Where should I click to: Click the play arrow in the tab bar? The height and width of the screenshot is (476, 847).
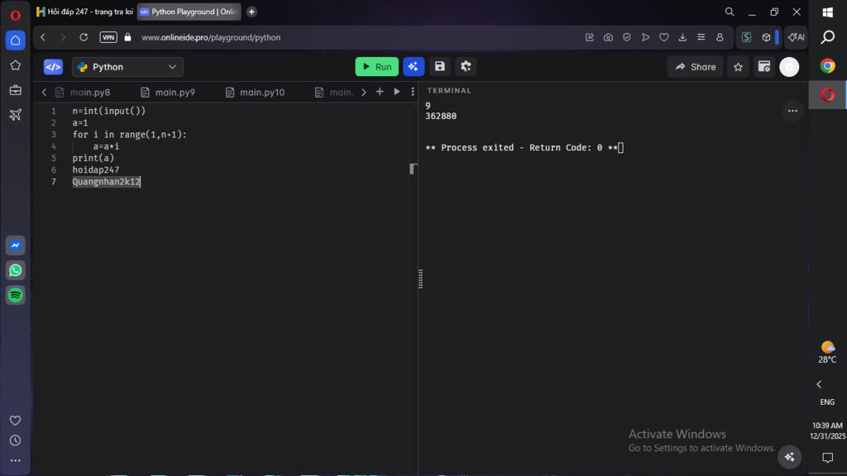click(397, 92)
